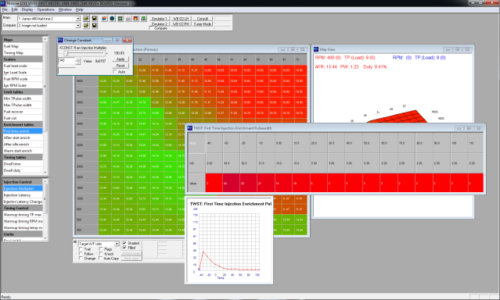Open the Display menu
This screenshot has height=300, width=500.
[x=27, y=9]
